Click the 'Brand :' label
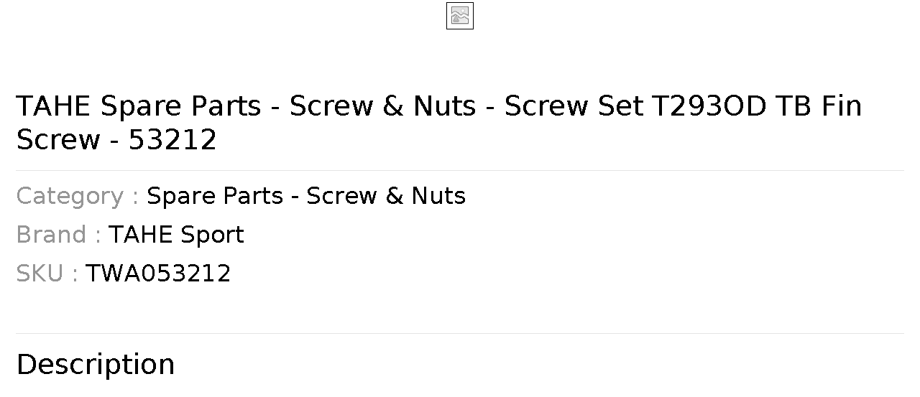This screenshot has width=920, height=397. pos(58,235)
